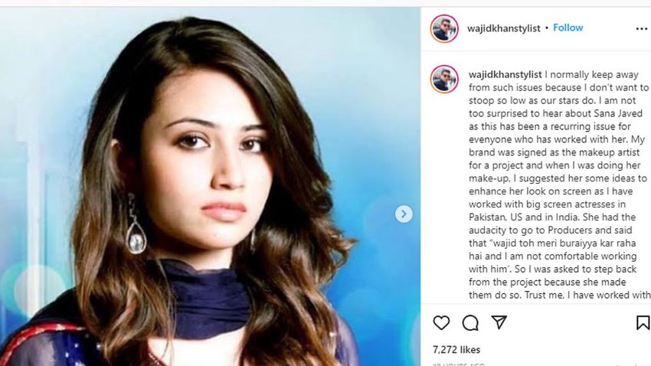The width and height of the screenshot is (651, 366).
Task: Click the small avatar beside the caption
Action: (x=444, y=80)
